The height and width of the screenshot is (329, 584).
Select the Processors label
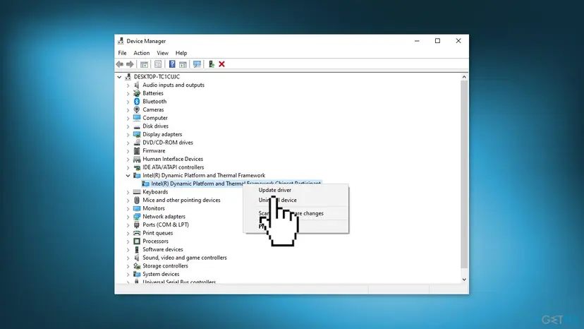pyautogui.click(x=155, y=241)
